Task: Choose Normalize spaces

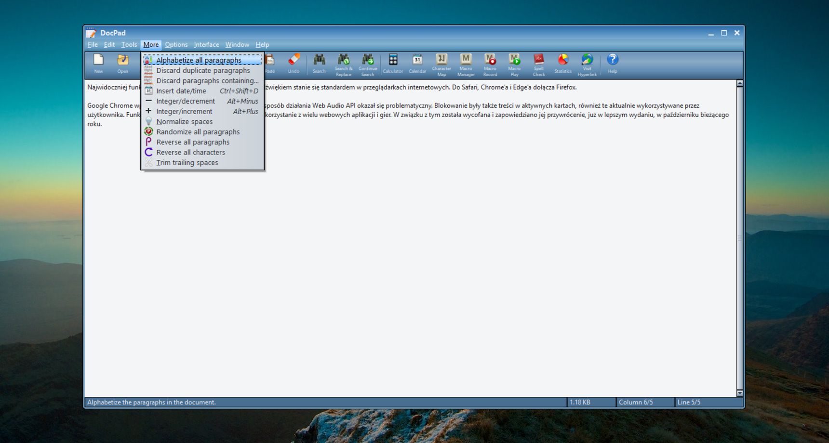Action: click(202, 121)
